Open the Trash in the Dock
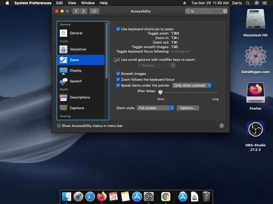 pyautogui.click(x=206, y=196)
